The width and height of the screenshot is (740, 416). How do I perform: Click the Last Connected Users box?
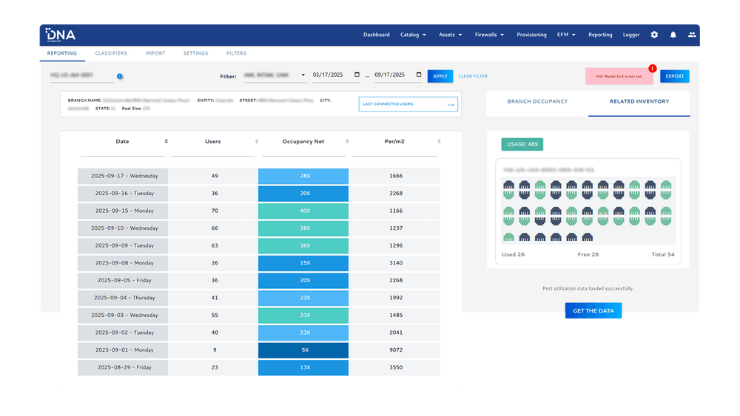(x=408, y=104)
